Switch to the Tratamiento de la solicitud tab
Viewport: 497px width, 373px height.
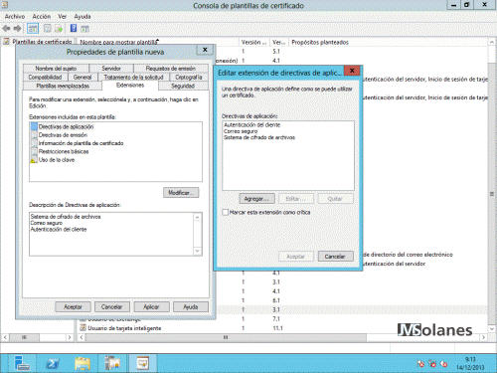133,77
